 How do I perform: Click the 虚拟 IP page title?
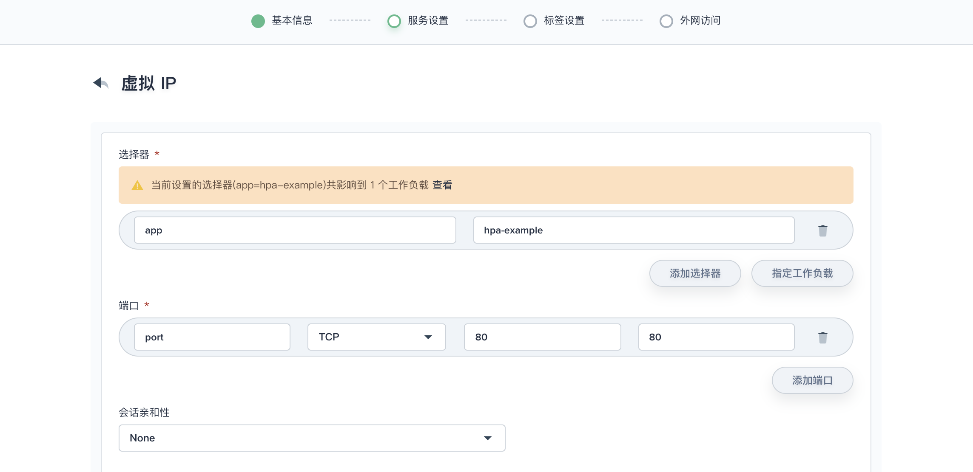click(x=149, y=83)
